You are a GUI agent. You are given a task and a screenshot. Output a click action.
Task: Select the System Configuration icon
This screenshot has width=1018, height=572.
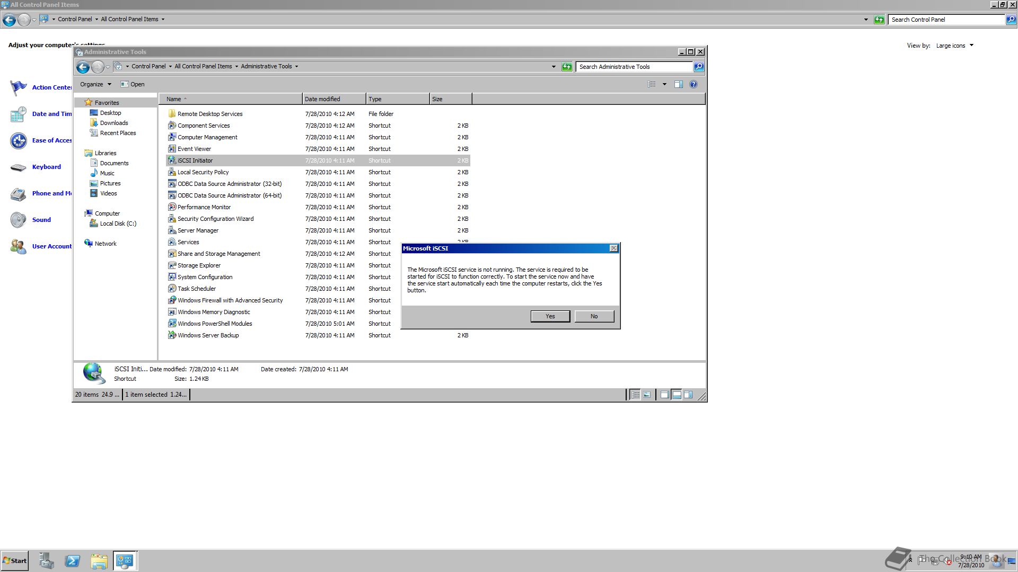coord(172,277)
